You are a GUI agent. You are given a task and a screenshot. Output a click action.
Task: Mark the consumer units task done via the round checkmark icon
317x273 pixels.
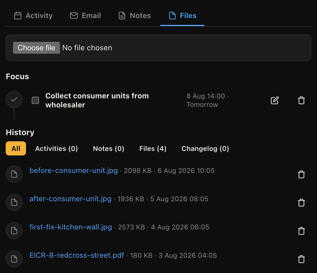(x=14, y=99)
